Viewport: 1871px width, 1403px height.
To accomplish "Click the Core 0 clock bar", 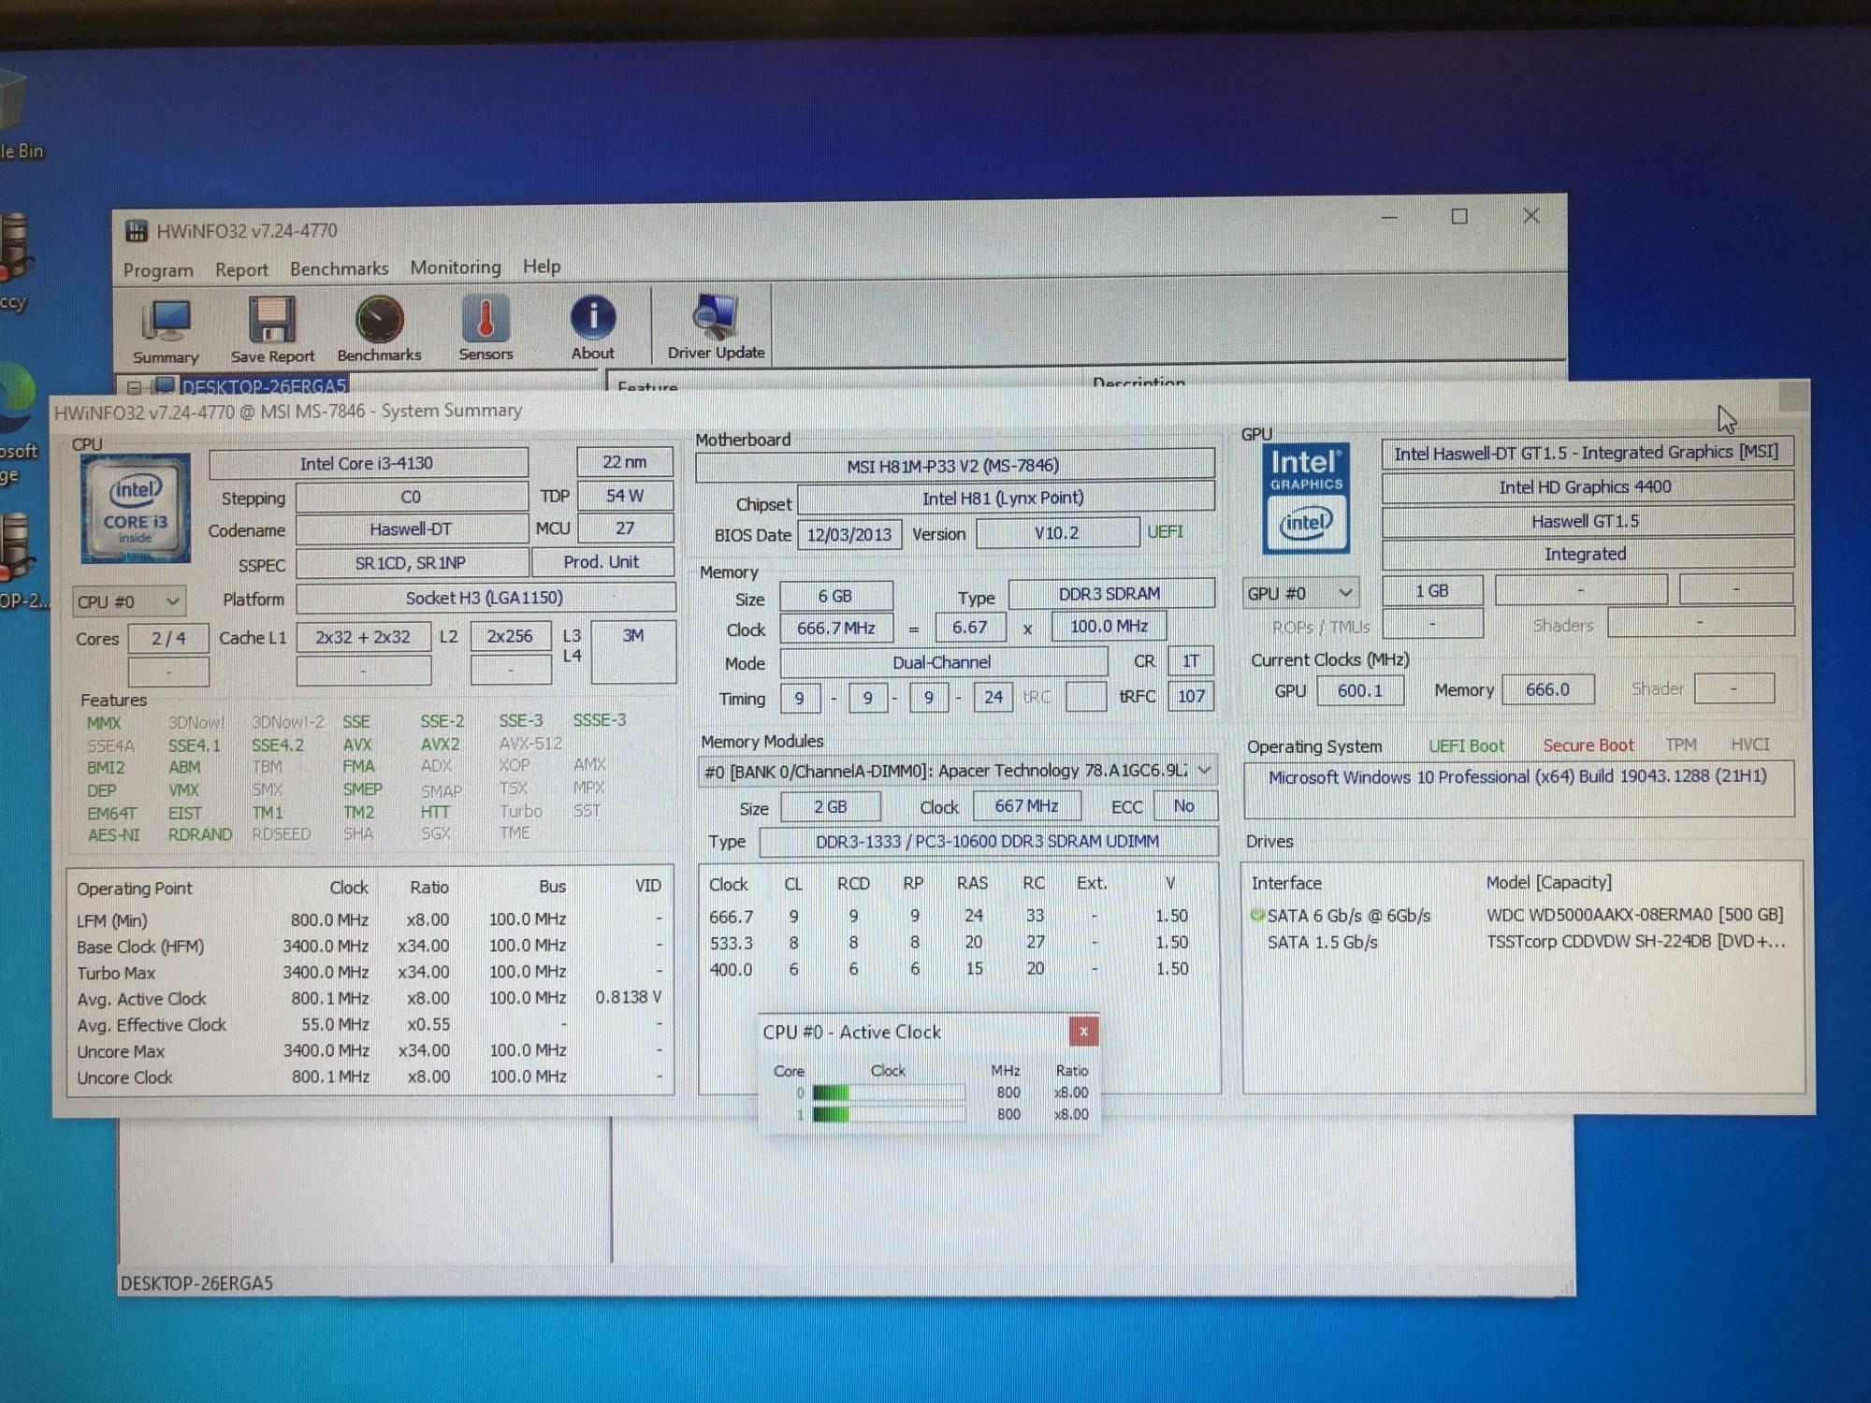I will click(x=888, y=1092).
